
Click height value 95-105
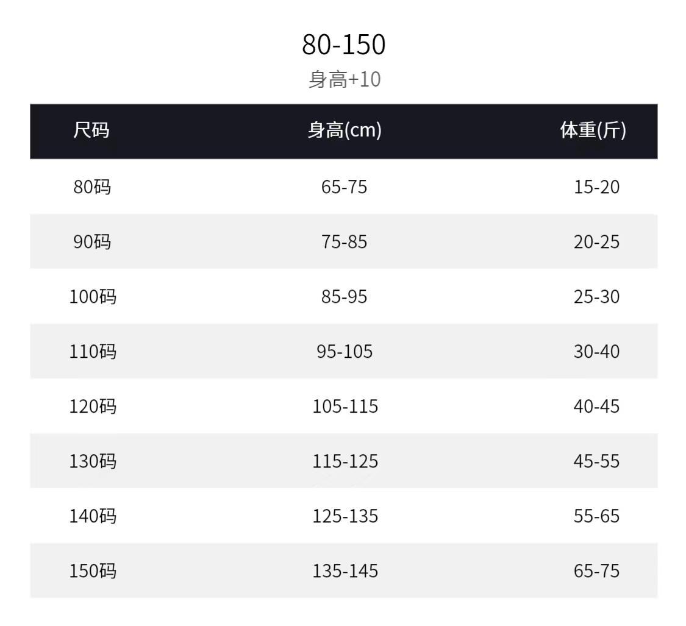tap(345, 351)
